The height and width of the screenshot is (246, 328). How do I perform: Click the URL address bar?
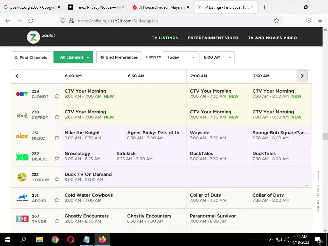coord(169,21)
